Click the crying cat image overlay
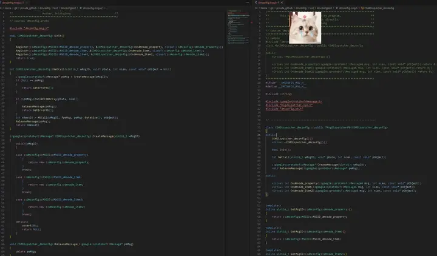 click(305, 27)
